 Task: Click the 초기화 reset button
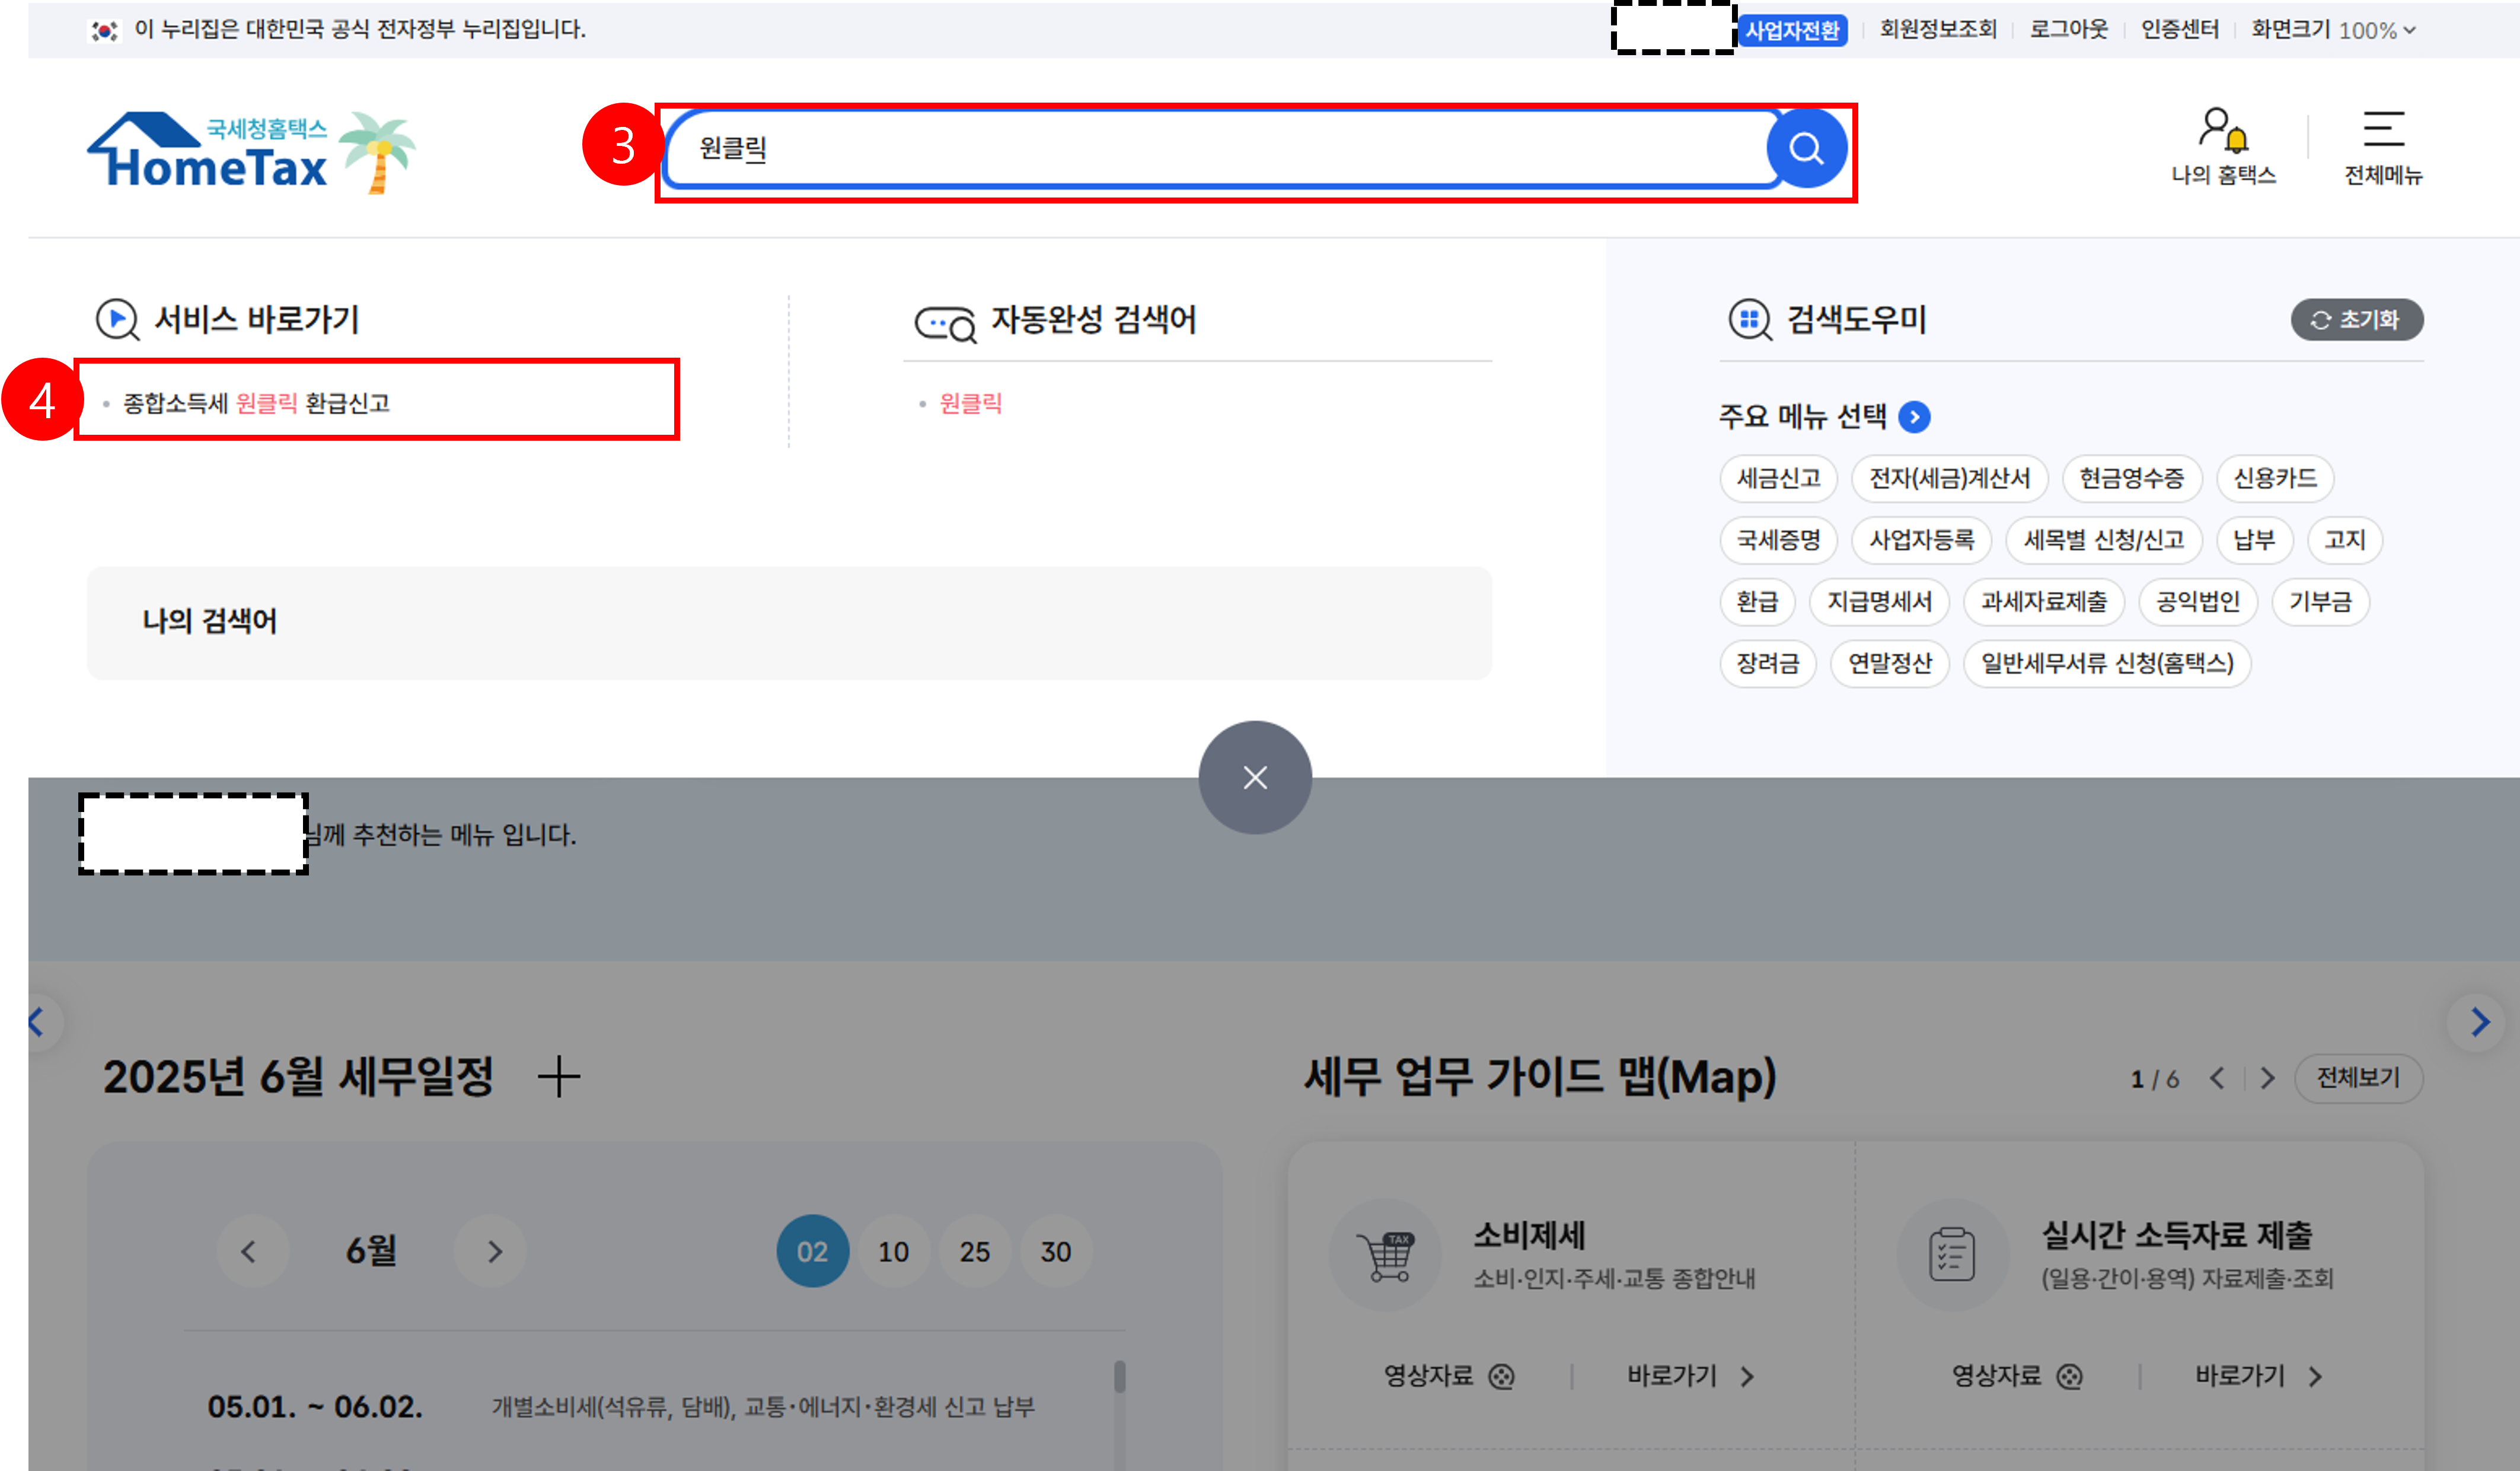2356,320
